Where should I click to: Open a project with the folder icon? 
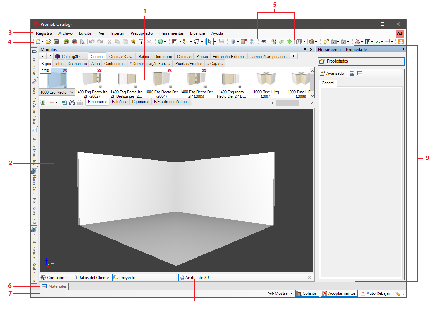(49, 42)
